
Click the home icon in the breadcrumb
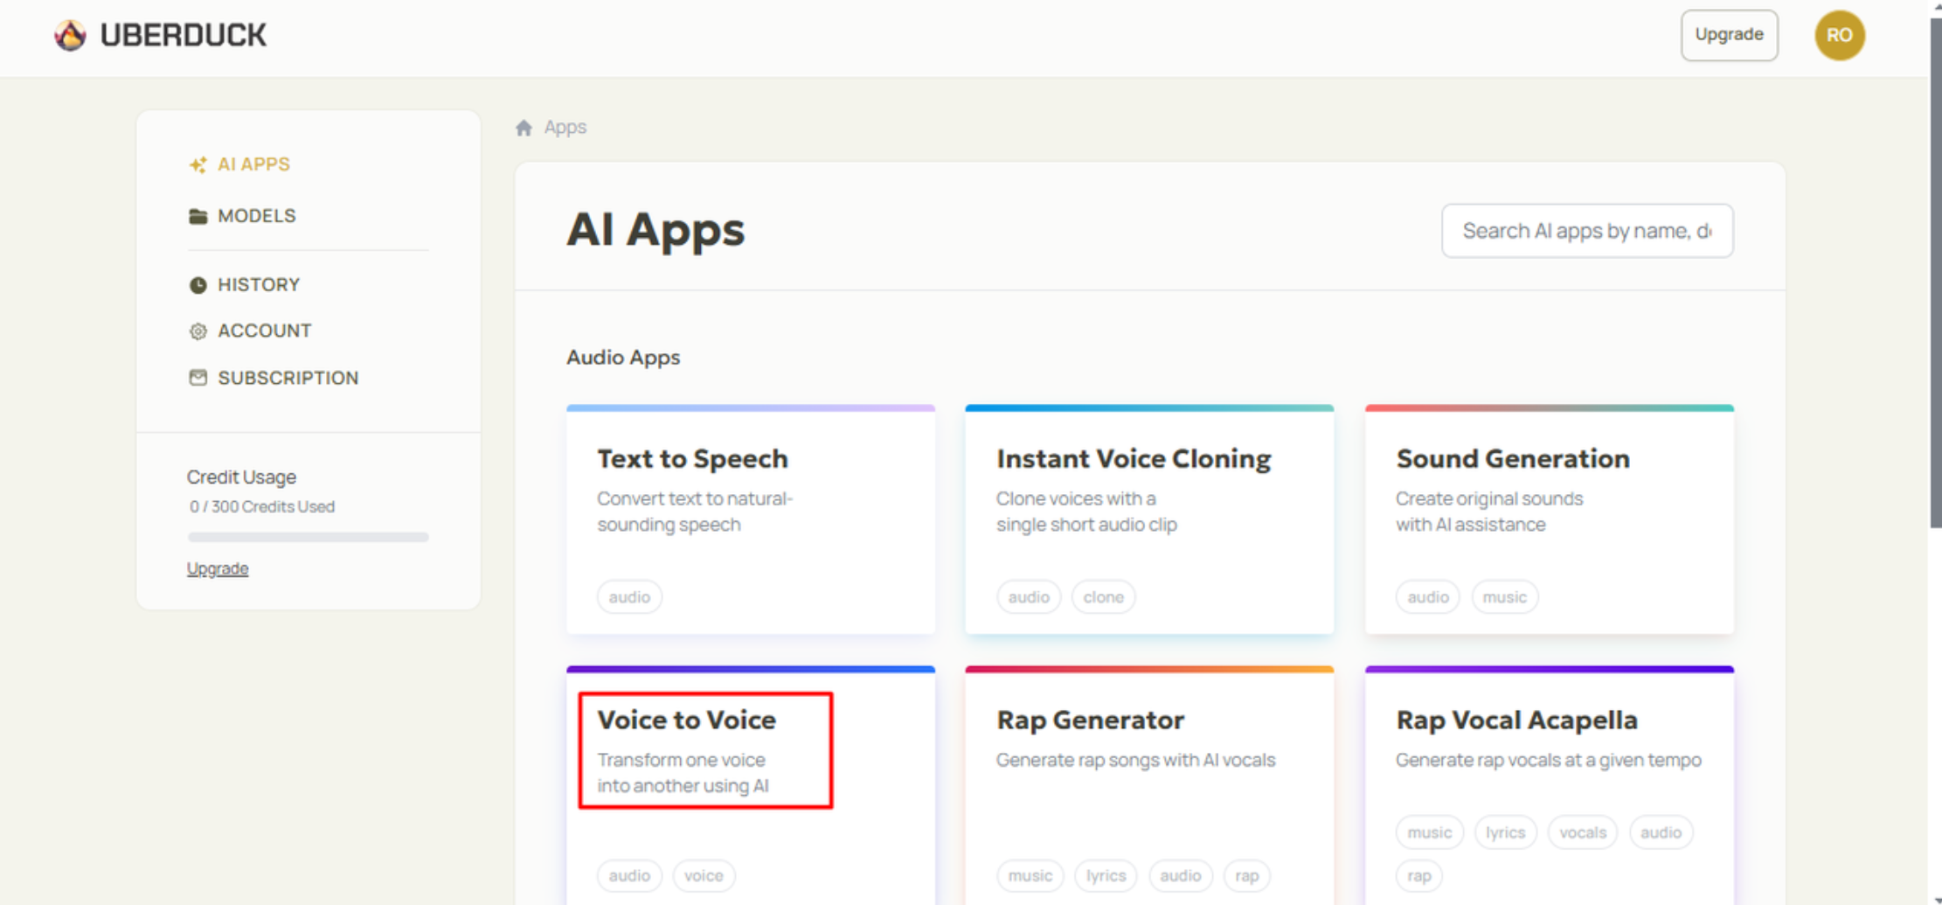click(x=524, y=127)
